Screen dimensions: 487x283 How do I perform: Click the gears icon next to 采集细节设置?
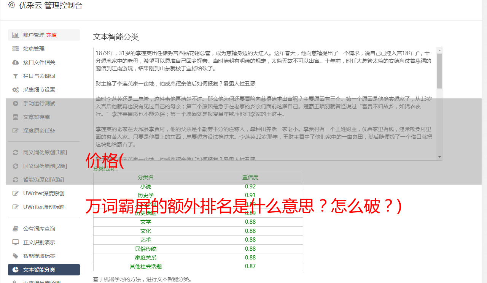click(16, 90)
